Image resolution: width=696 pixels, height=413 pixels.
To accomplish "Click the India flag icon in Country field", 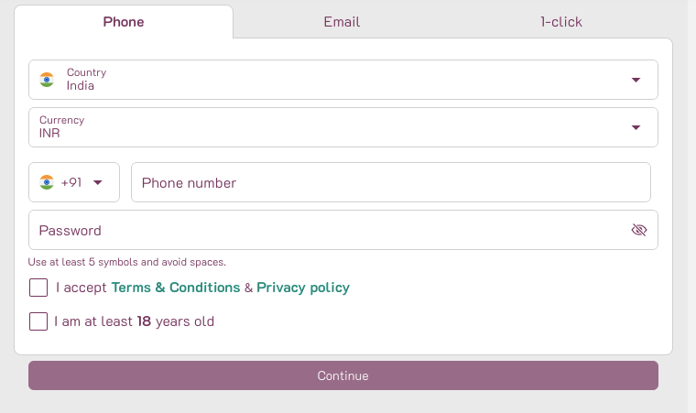I will (x=47, y=80).
